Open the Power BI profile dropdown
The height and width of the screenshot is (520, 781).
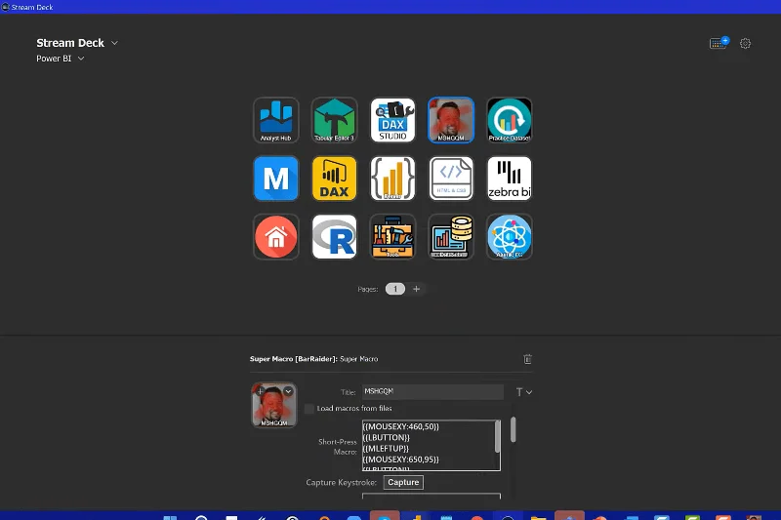[81, 59]
